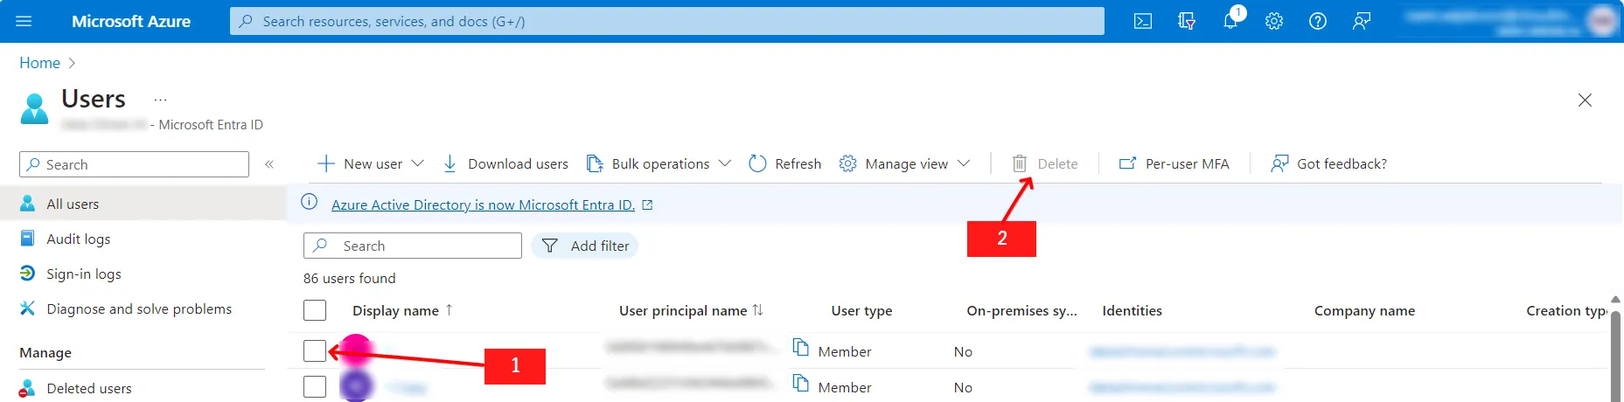Image resolution: width=1624 pixels, height=402 pixels.
Task: Click Got feedback?
Action: point(1328,163)
